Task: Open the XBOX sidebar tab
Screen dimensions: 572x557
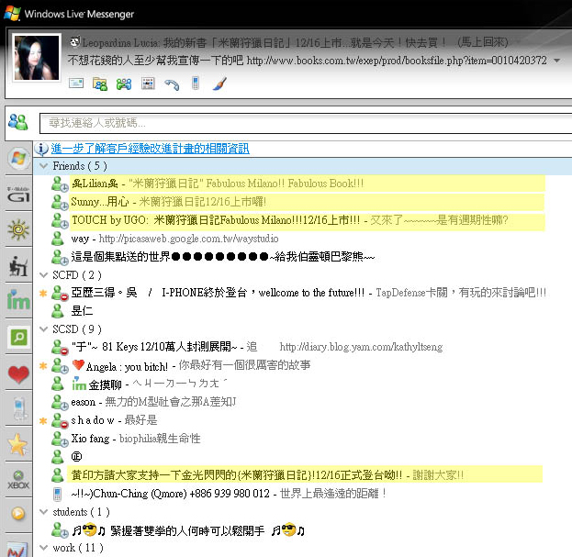Action: click(x=18, y=481)
